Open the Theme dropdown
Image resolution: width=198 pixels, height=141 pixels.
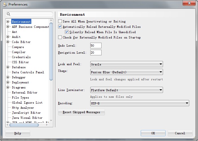[126, 72]
